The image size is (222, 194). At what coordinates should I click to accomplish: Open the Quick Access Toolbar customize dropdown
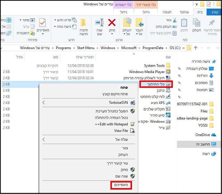(197, 4)
